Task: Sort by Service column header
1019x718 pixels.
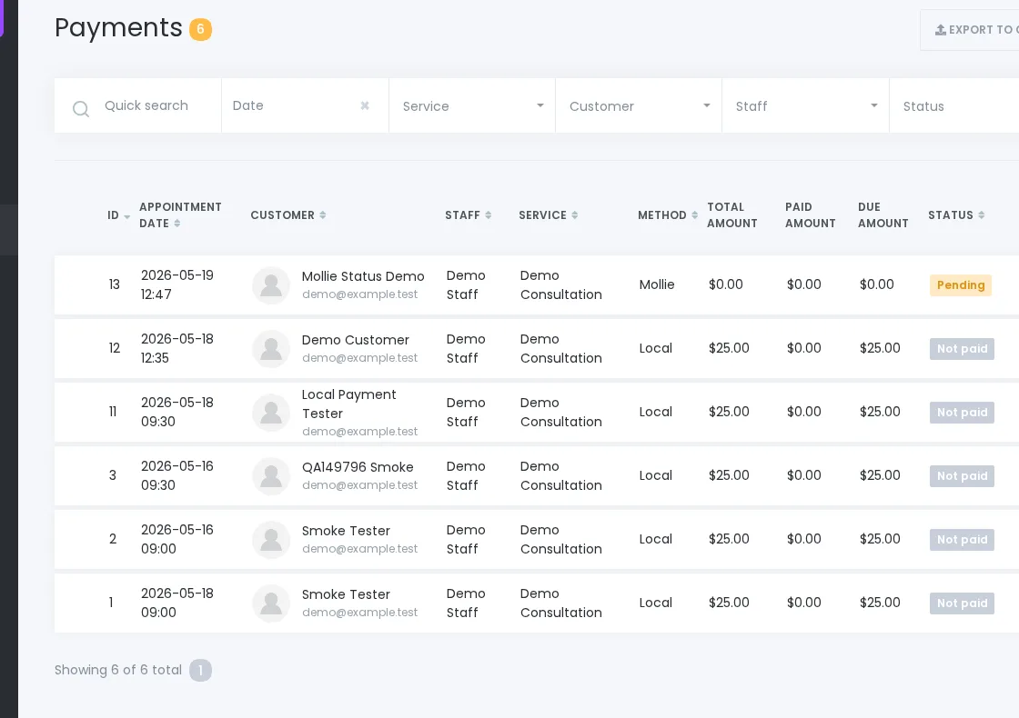Action: (548, 214)
